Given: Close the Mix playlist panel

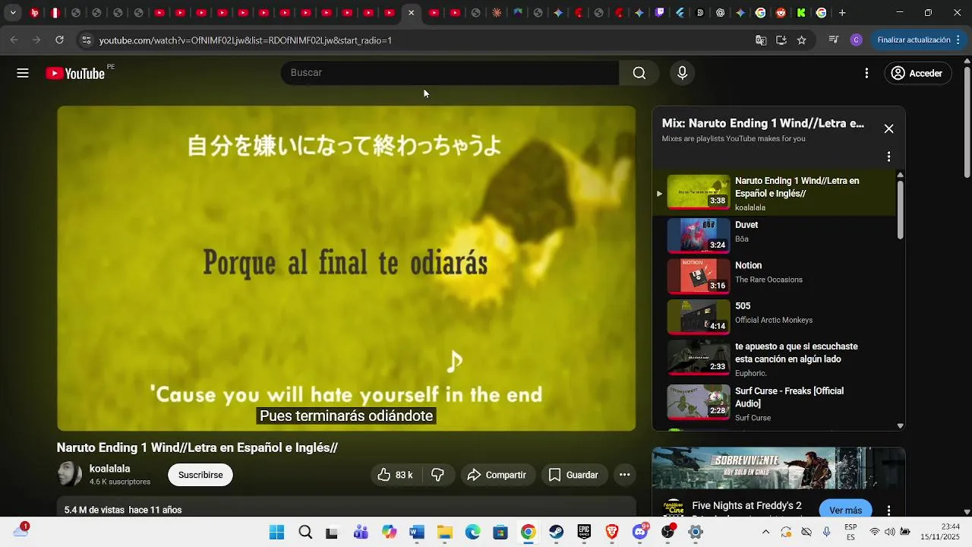Looking at the screenshot, I should (888, 129).
